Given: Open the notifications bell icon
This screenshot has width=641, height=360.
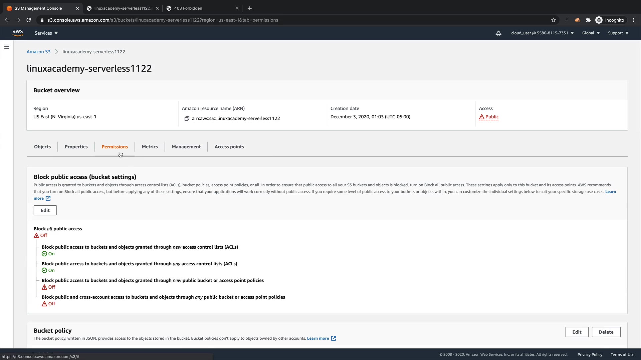Looking at the screenshot, I should click(x=498, y=33).
